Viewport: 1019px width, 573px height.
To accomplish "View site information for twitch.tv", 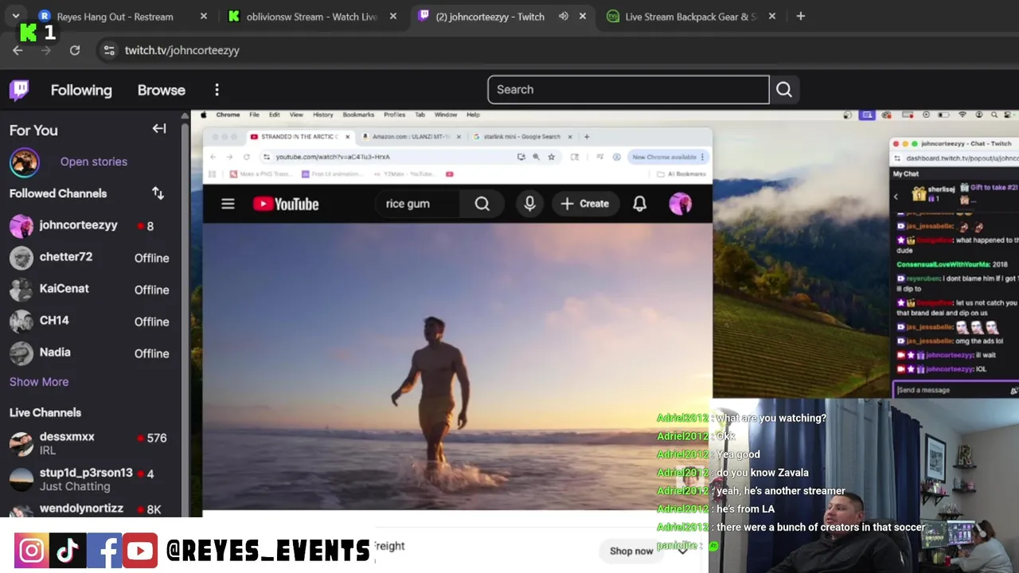I will click(x=109, y=50).
